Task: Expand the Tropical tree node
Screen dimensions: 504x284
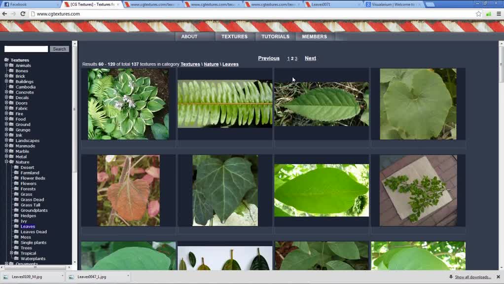Action: pos(11,253)
